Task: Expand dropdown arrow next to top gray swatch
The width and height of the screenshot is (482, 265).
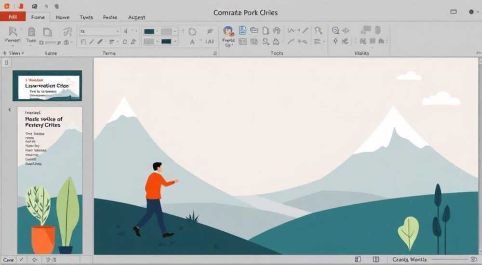Action: (x=175, y=31)
